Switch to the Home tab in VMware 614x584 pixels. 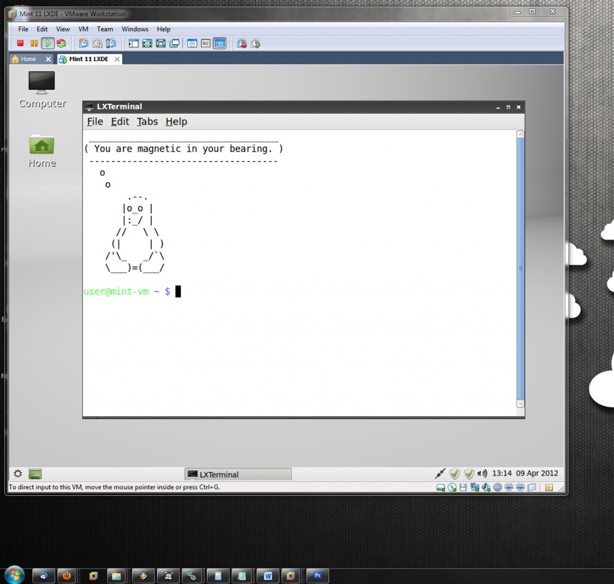28,59
